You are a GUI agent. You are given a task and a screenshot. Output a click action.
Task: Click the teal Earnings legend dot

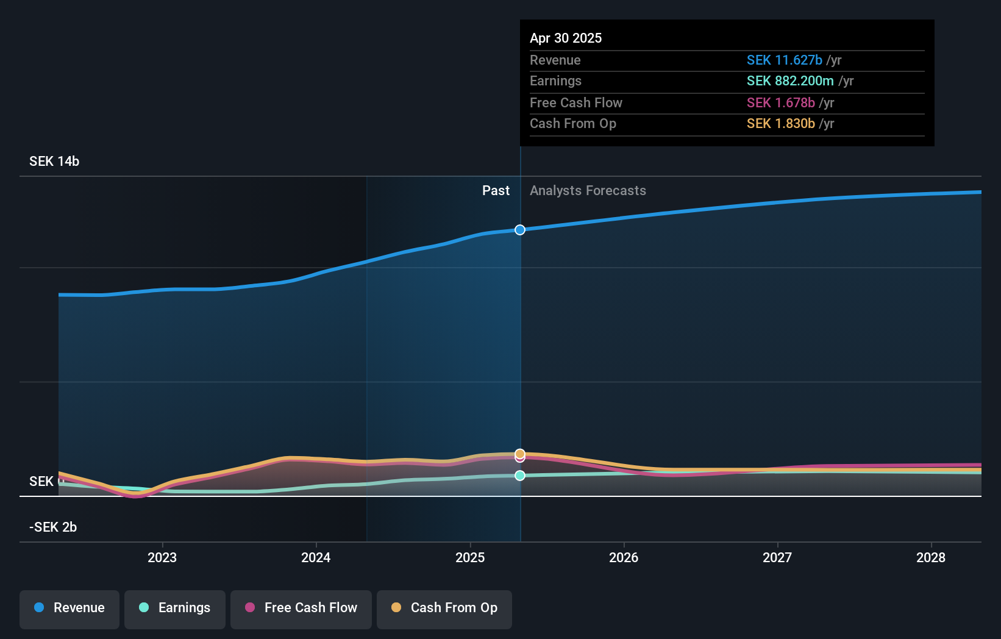point(144,607)
